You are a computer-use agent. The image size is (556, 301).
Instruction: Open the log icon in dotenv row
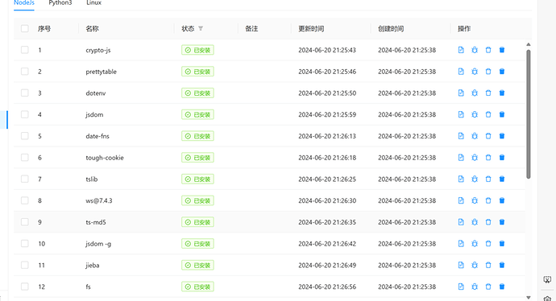pyautogui.click(x=461, y=93)
